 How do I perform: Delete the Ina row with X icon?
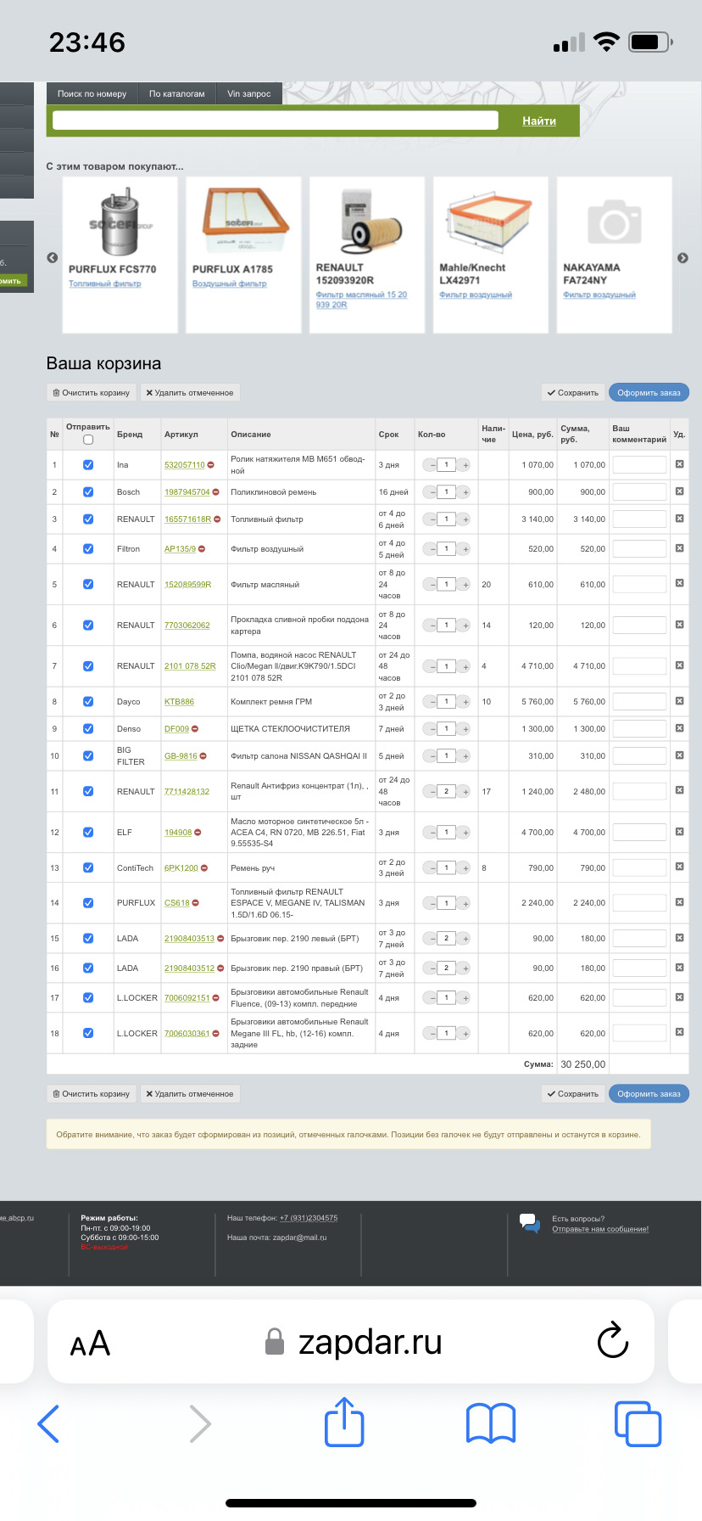click(679, 464)
